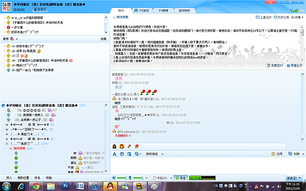
Task: Click the black gift bag icon
Action: click(115, 146)
